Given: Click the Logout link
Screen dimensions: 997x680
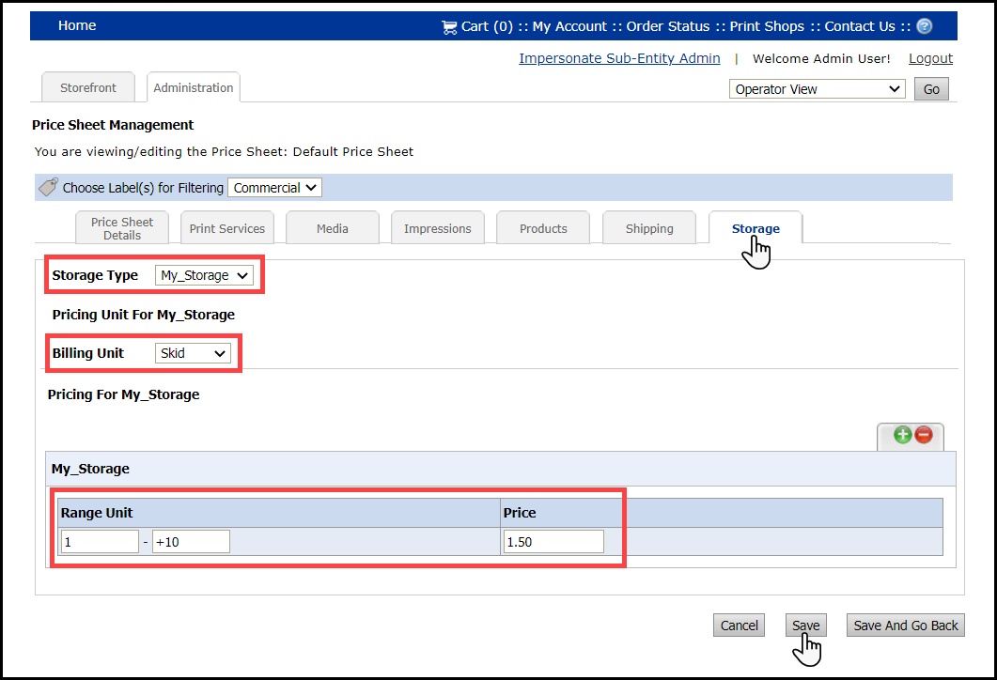Looking at the screenshot, I should pos(930,58).
